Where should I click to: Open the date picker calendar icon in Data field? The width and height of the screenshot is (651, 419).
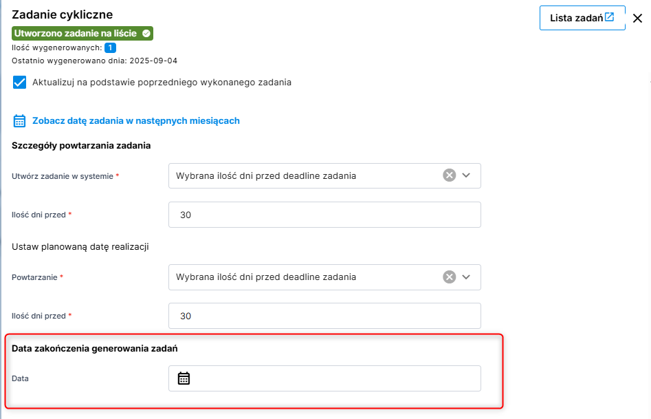(x=184, y=378)
